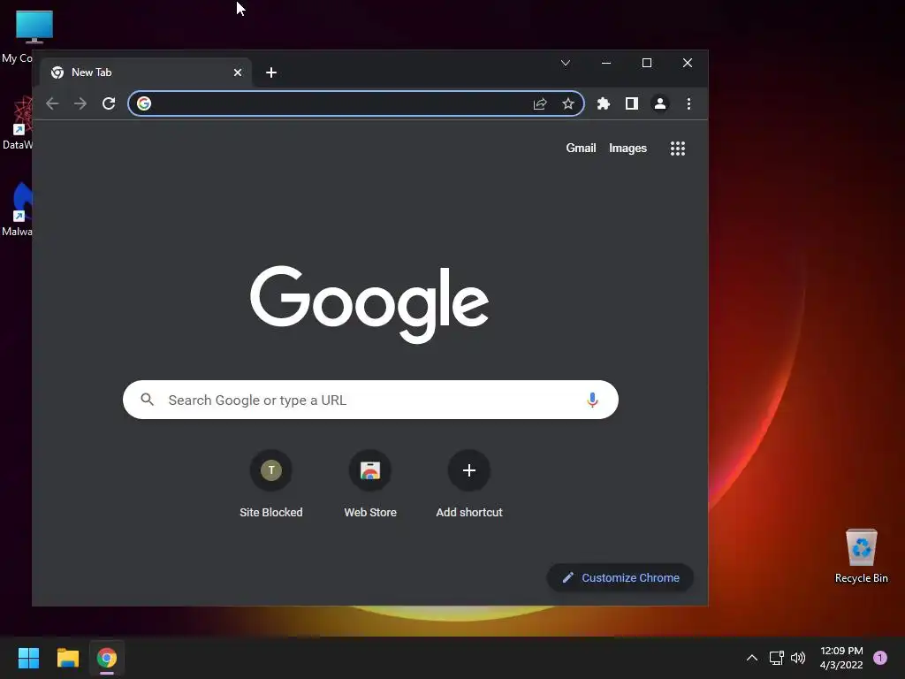Screen dimensions: 905x679
Task: Click the Google logo
Action: 369,304
